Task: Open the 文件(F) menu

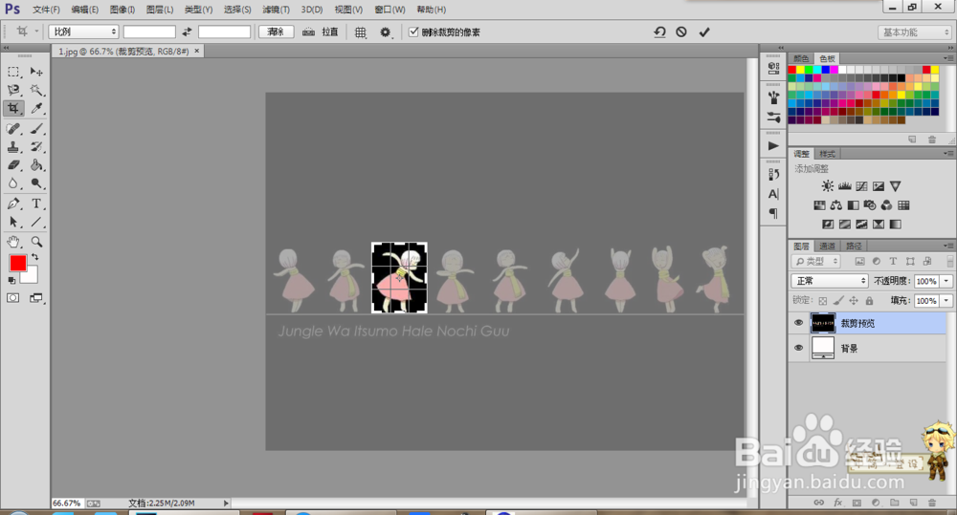Action: coord(46,10)
